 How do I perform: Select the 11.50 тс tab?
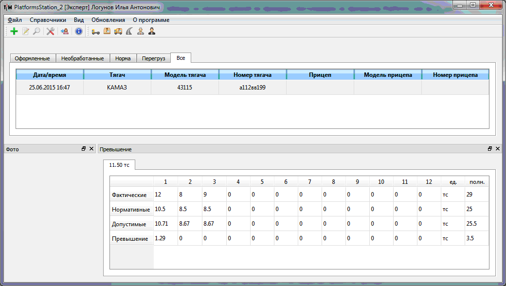click(119, 165)
